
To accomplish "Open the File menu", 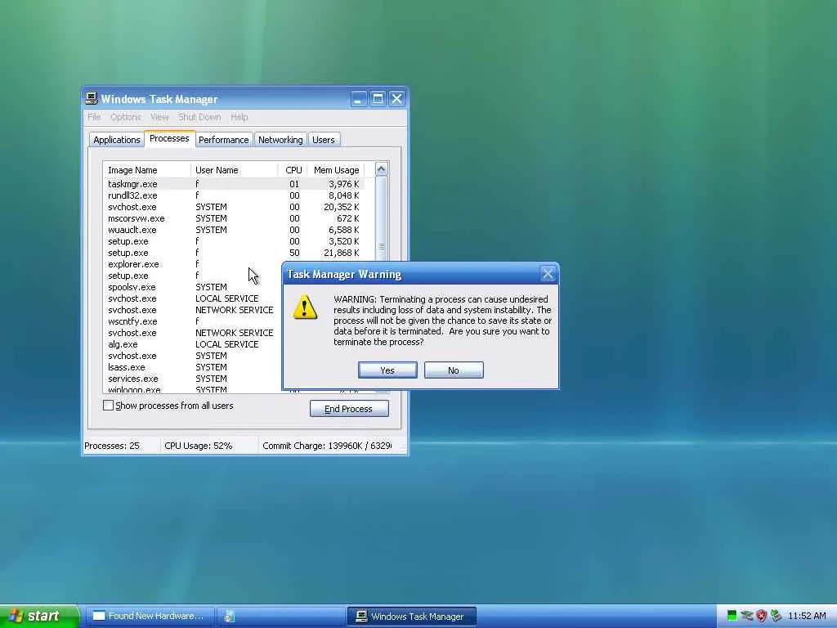I will (94, 117).
